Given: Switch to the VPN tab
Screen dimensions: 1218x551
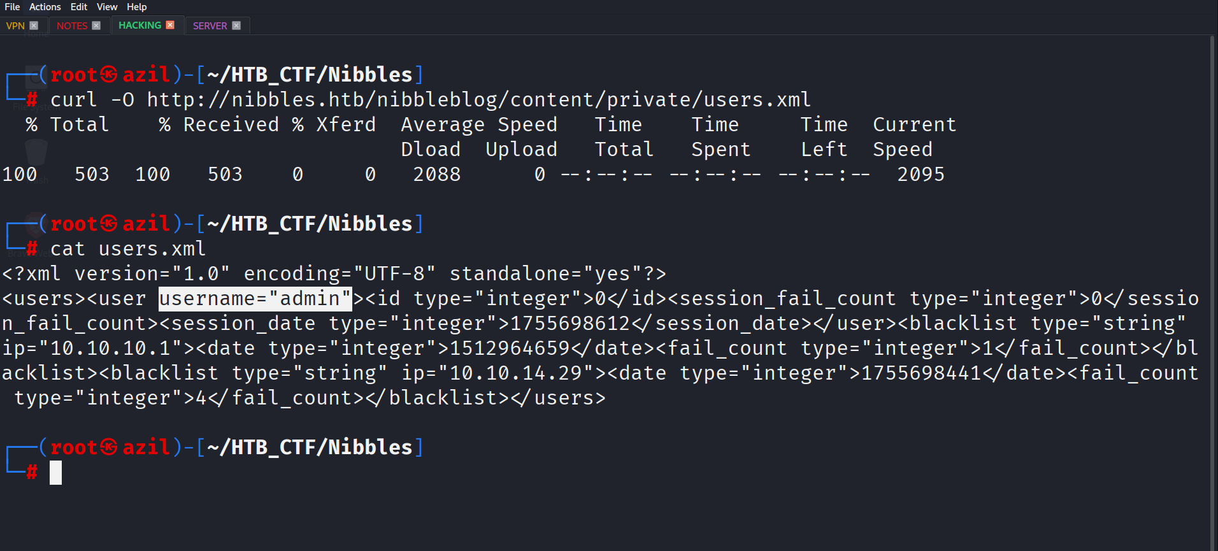Looking at the screenshot, I should click(15, 26).
